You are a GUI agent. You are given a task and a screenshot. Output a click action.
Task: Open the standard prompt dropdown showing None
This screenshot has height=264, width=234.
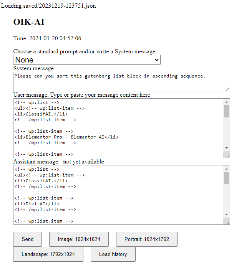(87, 60)
